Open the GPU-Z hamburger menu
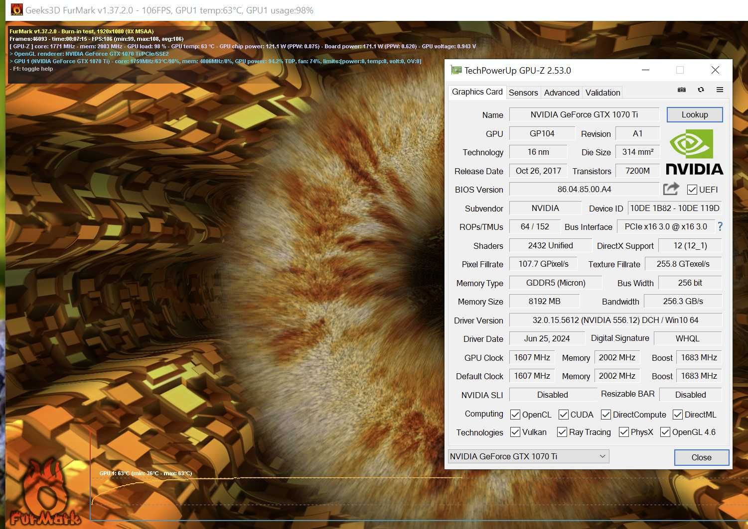This screenshot has width=748, height=529. pos(720,90)
